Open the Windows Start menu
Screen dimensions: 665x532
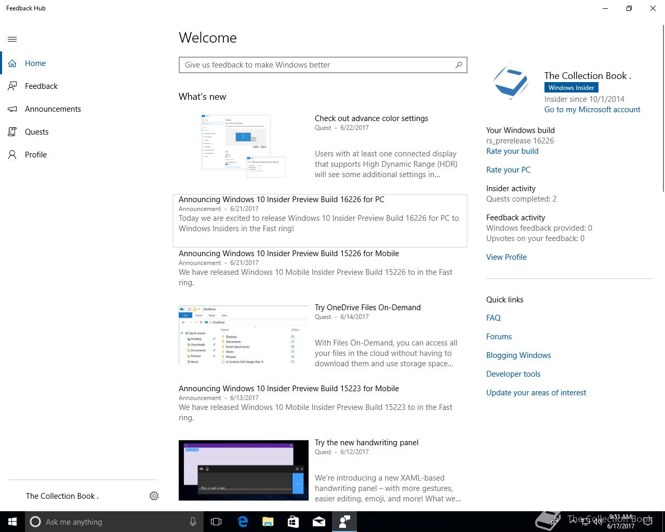coord(12,522)
